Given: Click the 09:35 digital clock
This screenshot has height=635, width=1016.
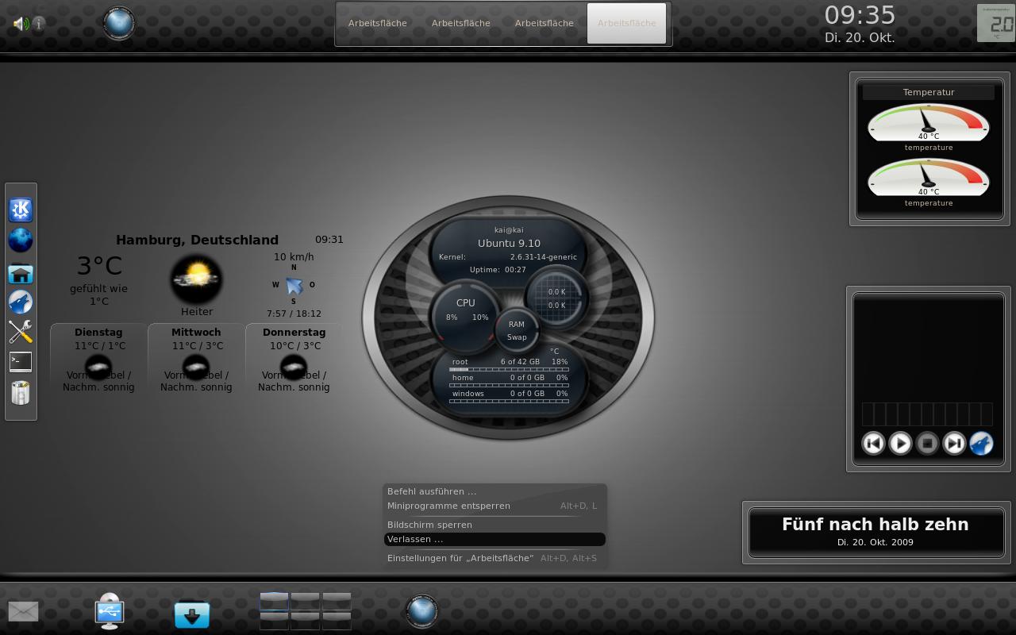Looking at the screenshot, I should point(860,15).
